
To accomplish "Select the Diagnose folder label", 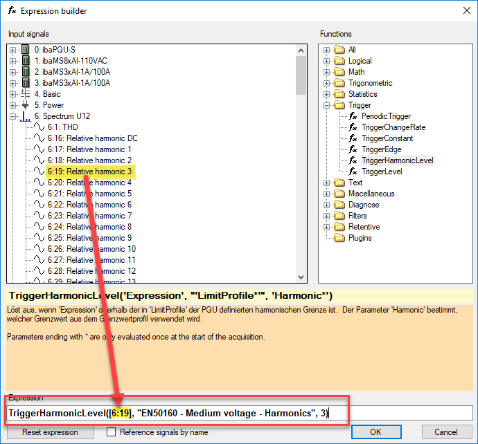I will [364, 205].
